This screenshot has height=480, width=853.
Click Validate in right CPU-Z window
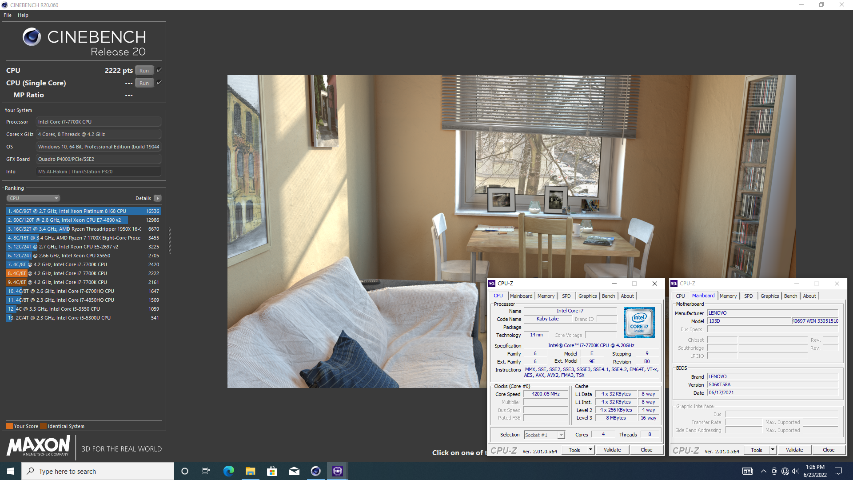(794, 450)
